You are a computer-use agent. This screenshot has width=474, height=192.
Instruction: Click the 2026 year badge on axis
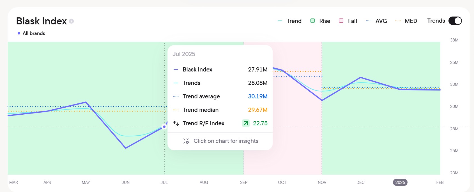click(x=400, y=182)
